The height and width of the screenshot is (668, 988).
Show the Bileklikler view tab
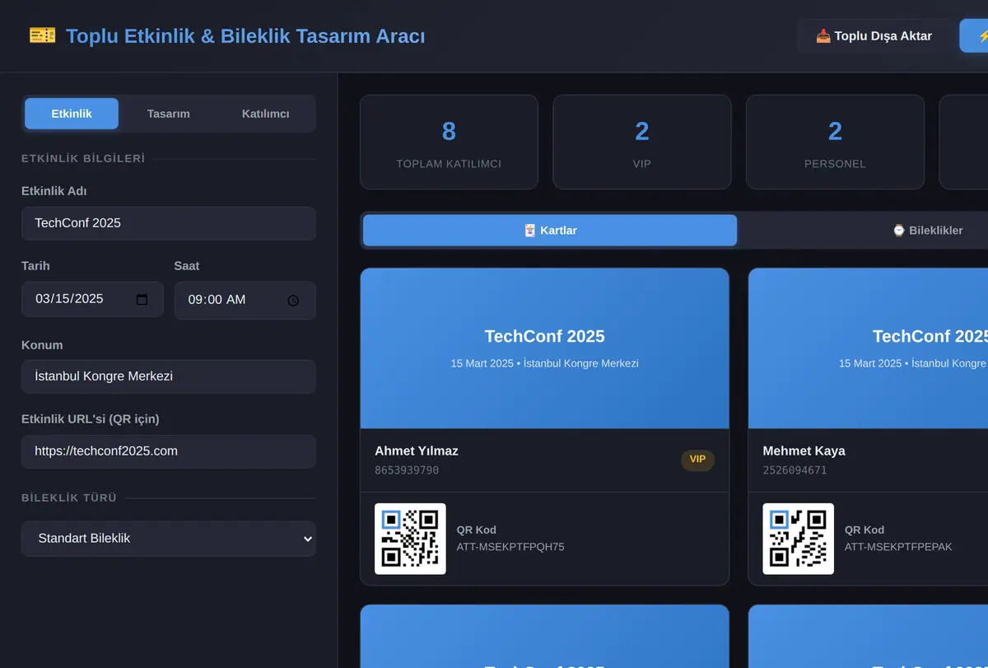click(927, 231)
